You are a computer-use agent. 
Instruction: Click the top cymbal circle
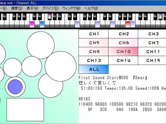click(41, 45)
